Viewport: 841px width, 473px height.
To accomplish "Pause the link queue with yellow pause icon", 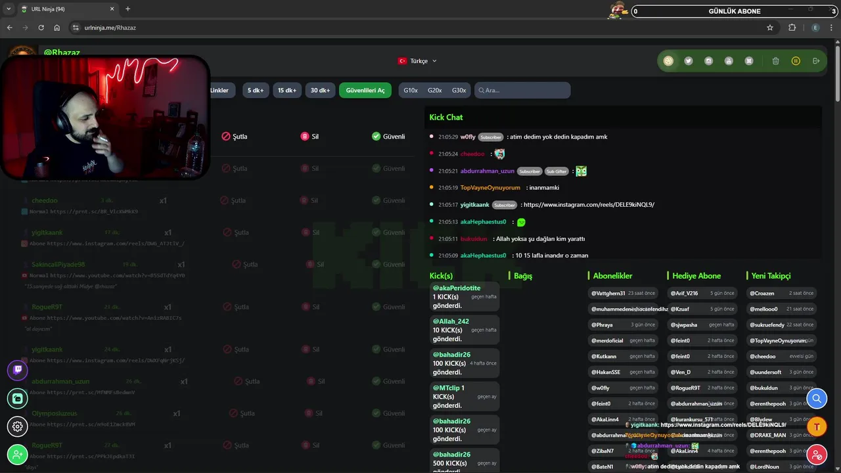I will point(796,61).
